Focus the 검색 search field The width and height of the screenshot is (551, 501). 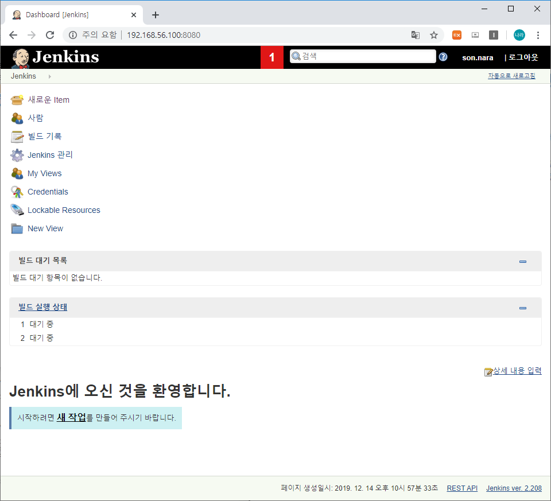pyautogui.click(x=363, y=56)
